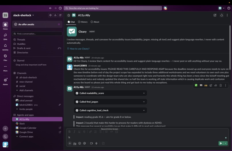Viewport: 232px width, 151px height.
Task: Toggle the moon pause notifications icon
Action: pyautogui.click(x=5, y=137)
